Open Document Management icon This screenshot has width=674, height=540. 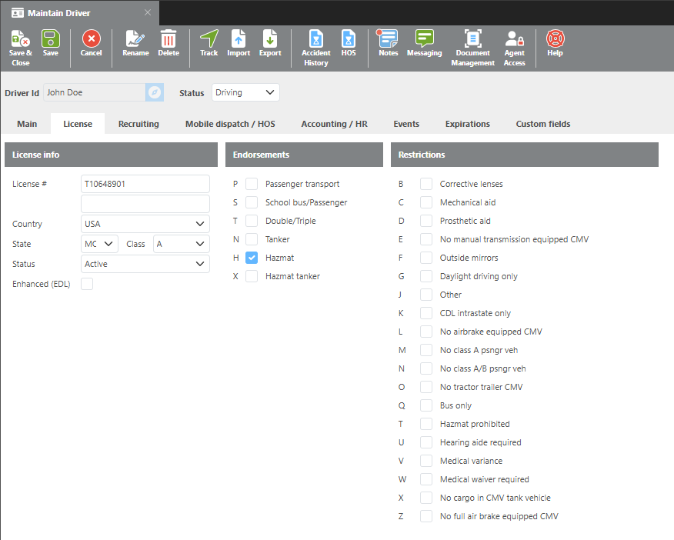pos(472,38)
